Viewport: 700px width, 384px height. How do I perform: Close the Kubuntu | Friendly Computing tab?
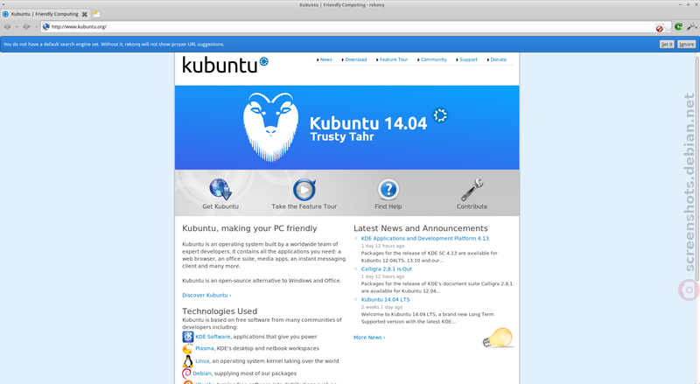[84, 14]
